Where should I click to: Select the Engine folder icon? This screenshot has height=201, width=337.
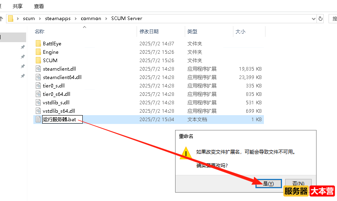coord(38,52)
